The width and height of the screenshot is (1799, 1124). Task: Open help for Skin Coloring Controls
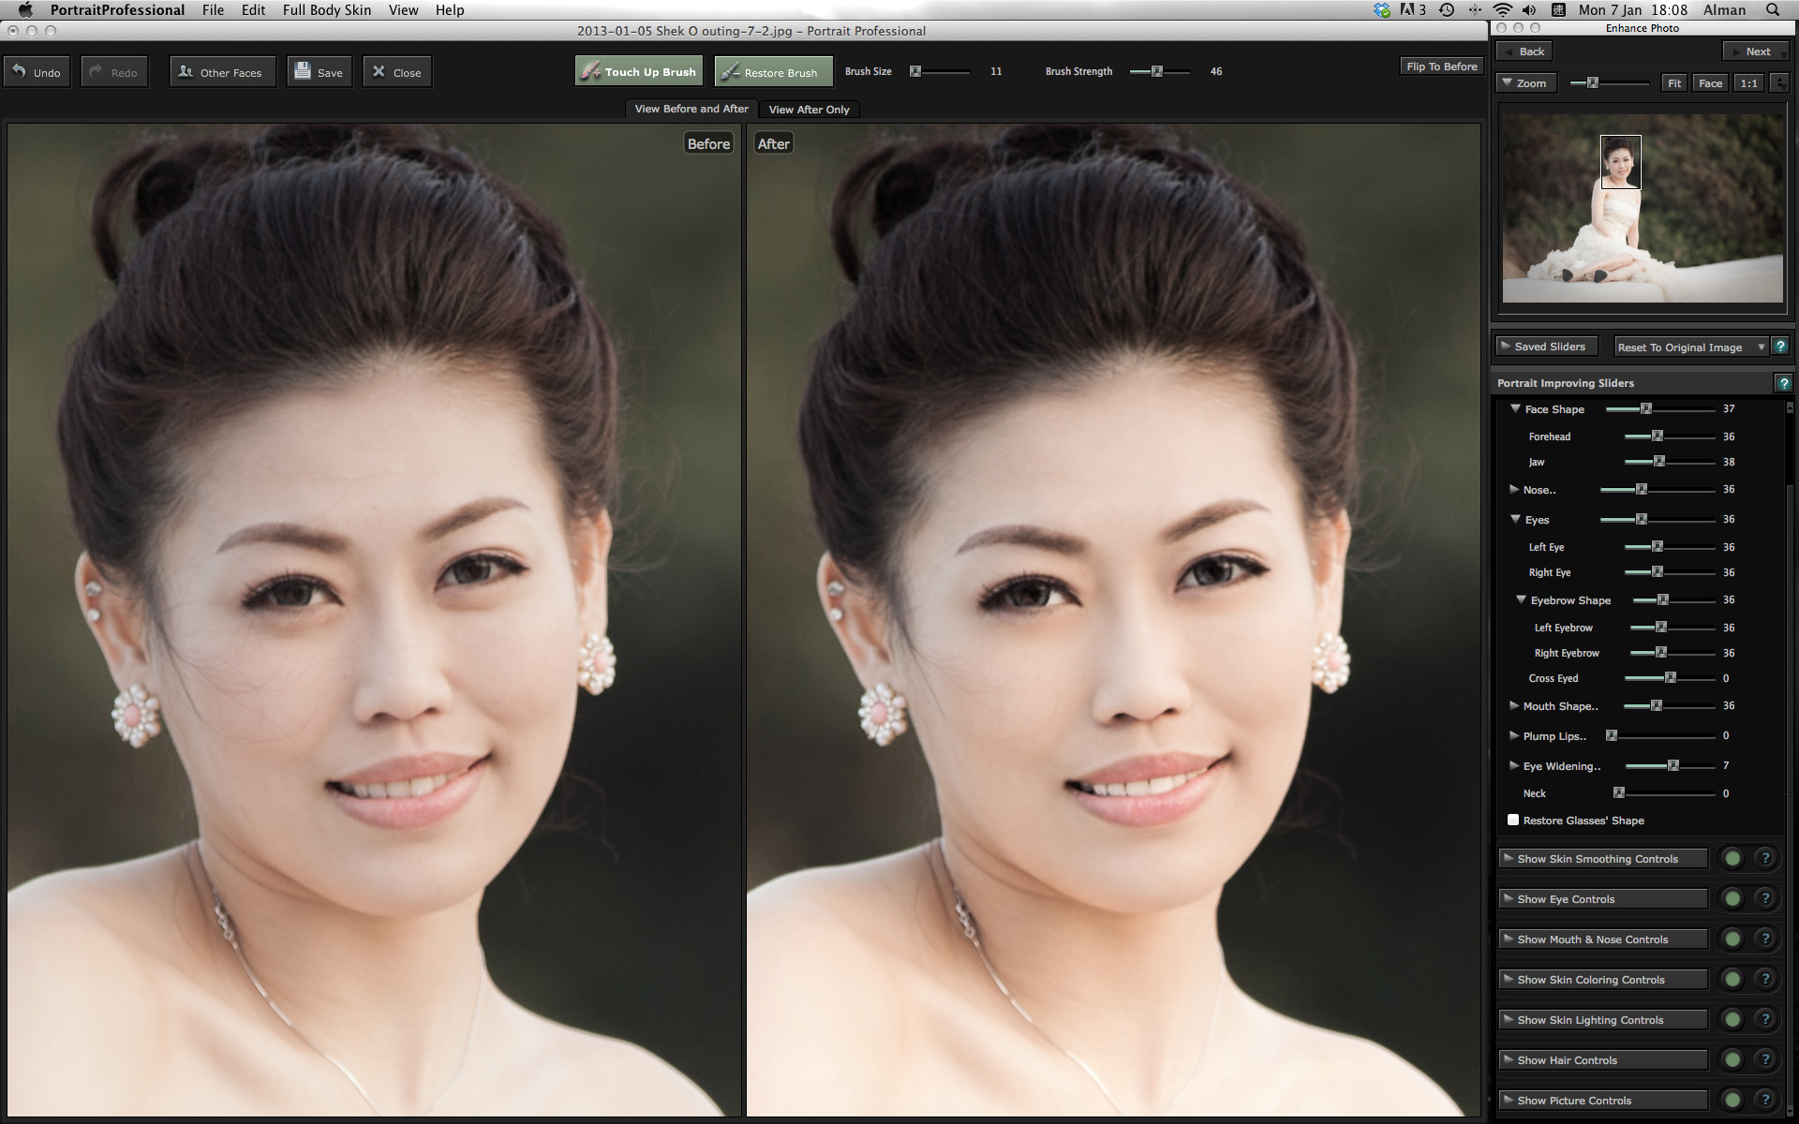tap(1765, 979)
